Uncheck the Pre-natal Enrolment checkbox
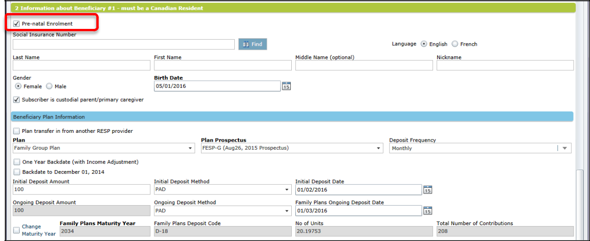The image size is (590, 241). [x=16, y=24]
